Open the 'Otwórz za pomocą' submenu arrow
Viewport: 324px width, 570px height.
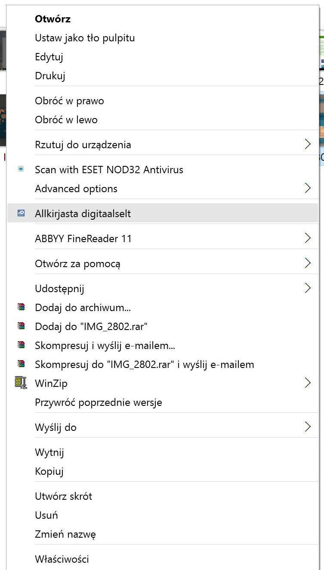307,263
